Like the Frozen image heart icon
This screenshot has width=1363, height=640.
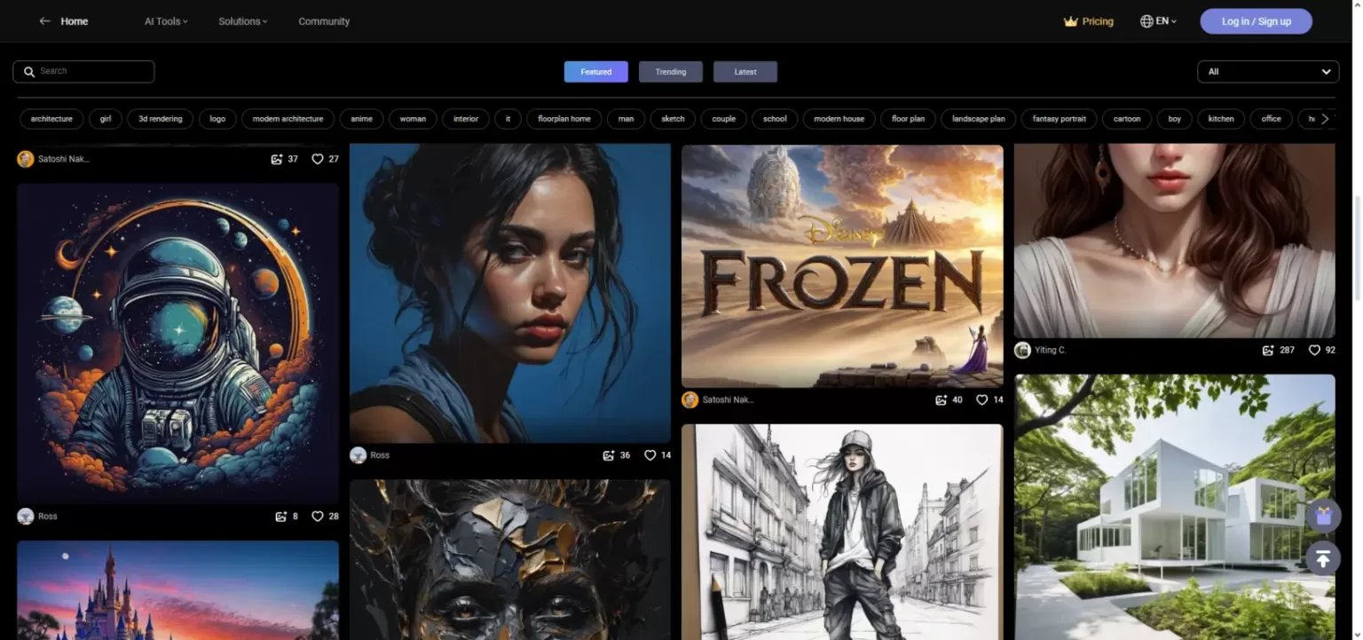tap(981, 400)
